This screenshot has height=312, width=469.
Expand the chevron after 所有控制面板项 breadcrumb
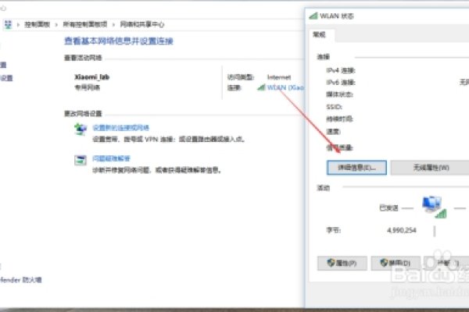tap(113, 25)
